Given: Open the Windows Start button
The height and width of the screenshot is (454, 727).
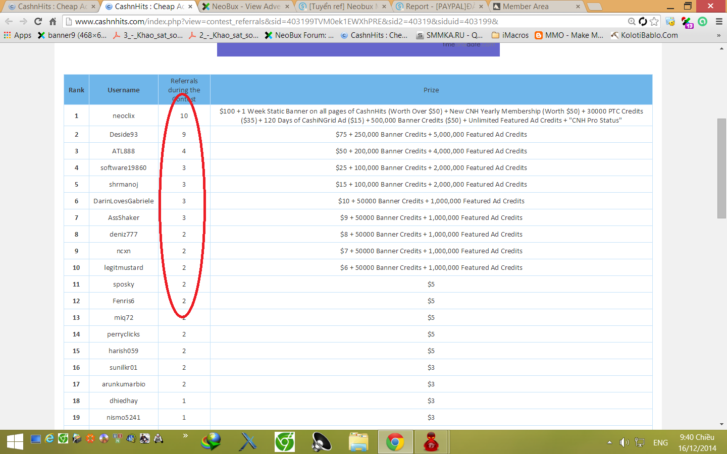Looking at the screenshot, I should [15, 442].
